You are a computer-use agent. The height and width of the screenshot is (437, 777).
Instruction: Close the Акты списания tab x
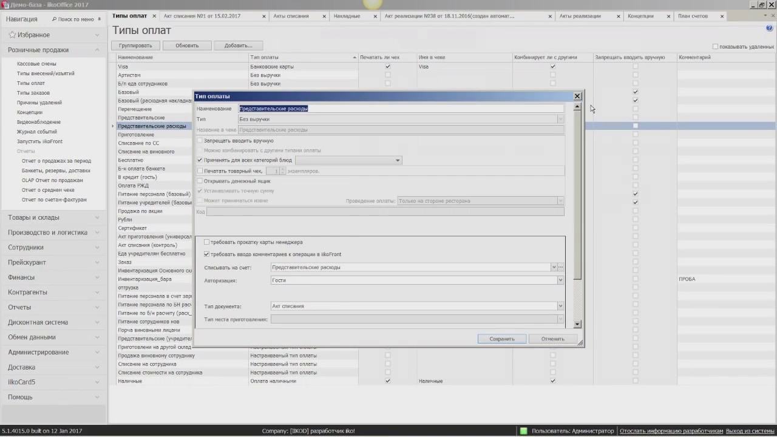[x=325, y=16]
